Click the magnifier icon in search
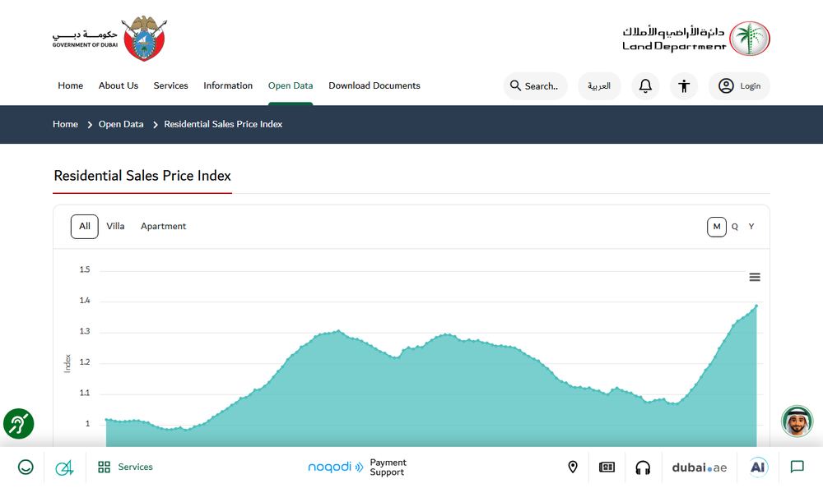The height and width of the screenshot is (488, 823). (515, 85)
